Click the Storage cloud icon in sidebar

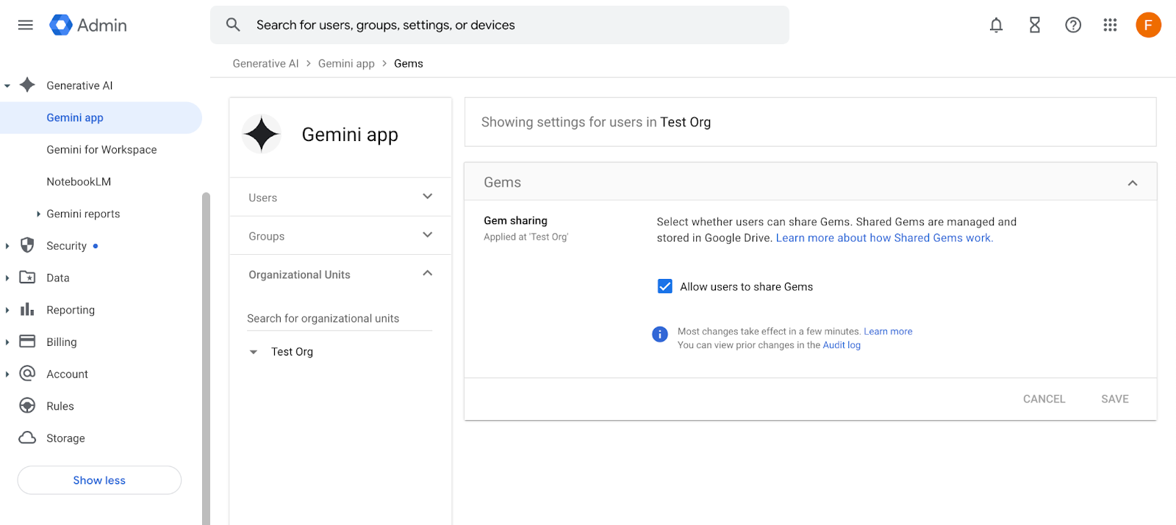click(27, 438)
